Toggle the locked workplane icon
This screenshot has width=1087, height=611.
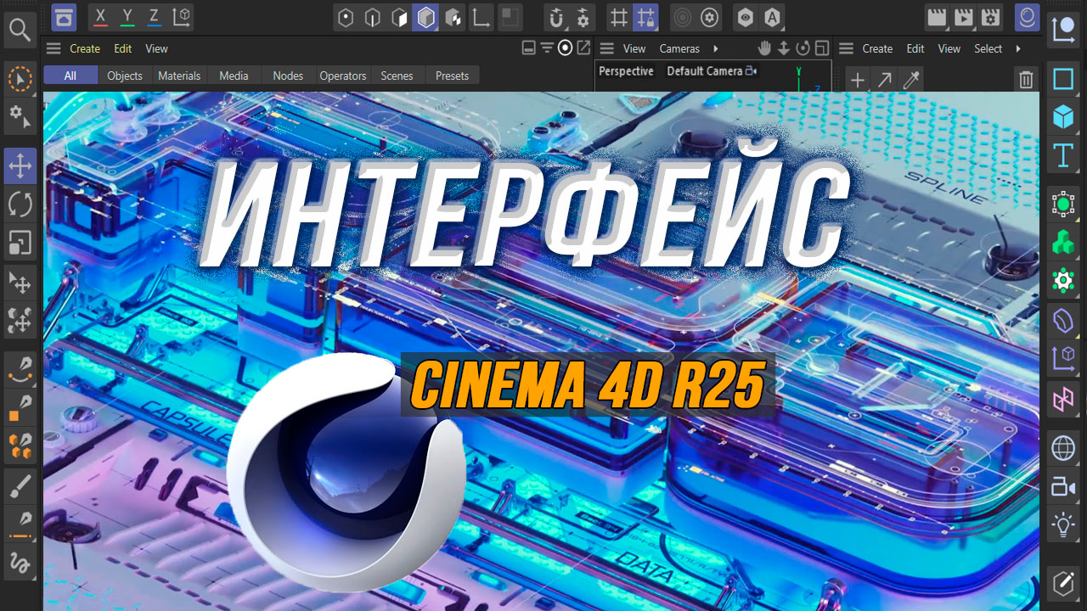click(645, 16)
